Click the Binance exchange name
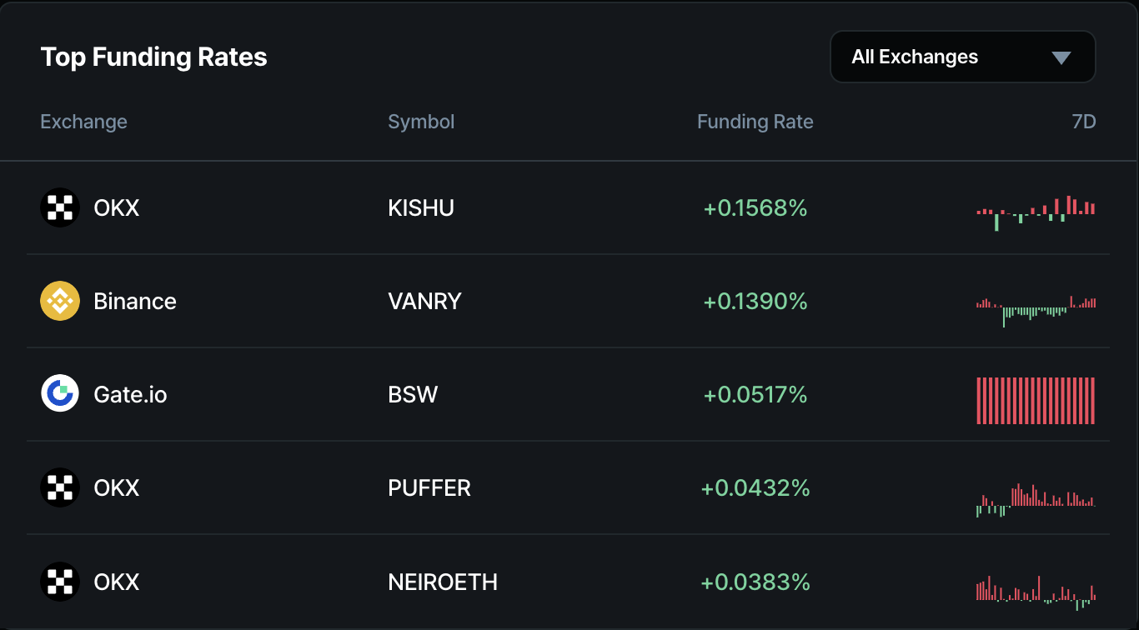This screenshot has height=630, width=1139. click(135, 301)
